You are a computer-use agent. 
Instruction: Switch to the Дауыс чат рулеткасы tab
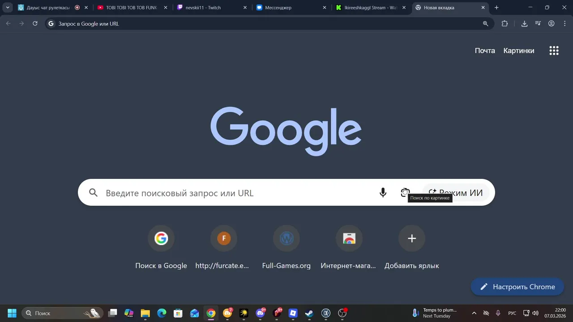pyautogui.click(x=53, y=8)
